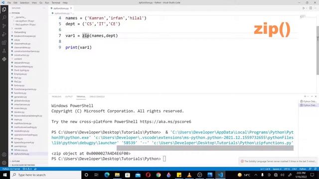
Task: Change indentation via Spaces: 4 in status bar
Action: click(x=277, y=169)
